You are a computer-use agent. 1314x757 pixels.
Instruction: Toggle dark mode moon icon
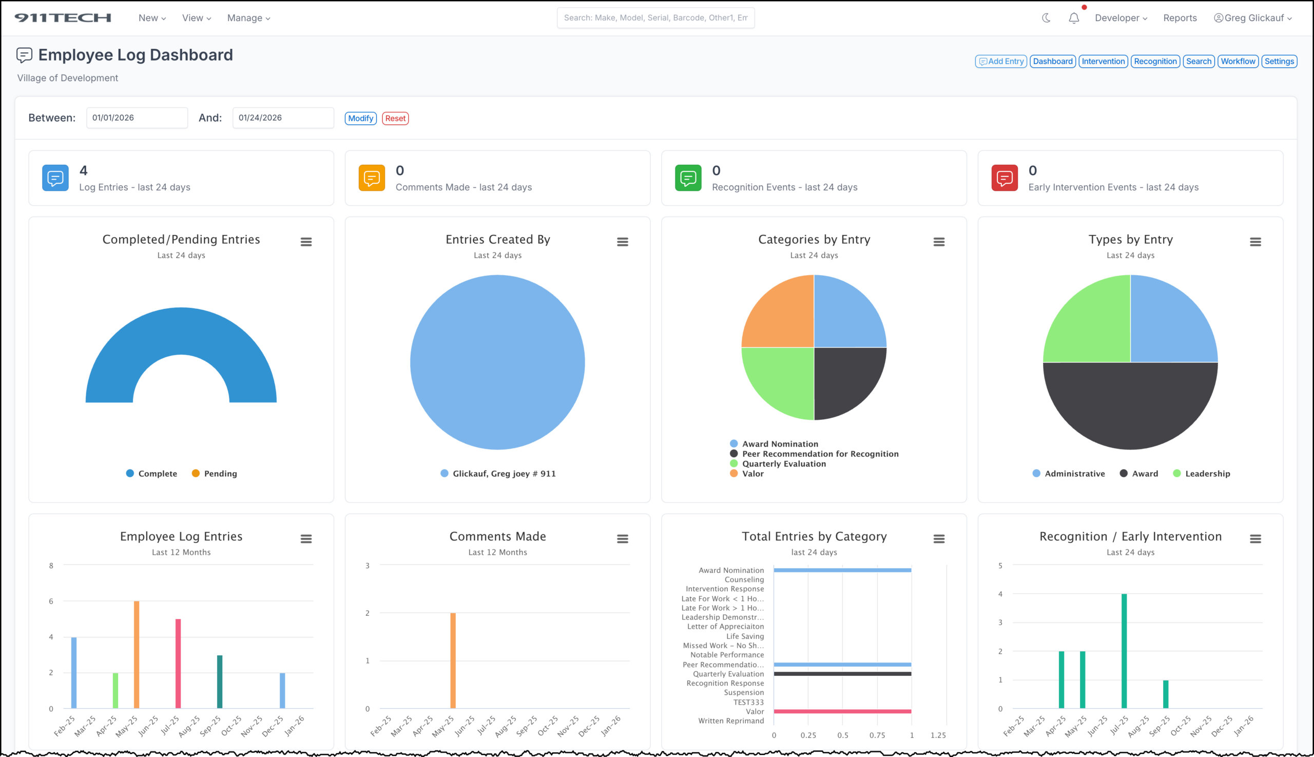coord(1046,17)
